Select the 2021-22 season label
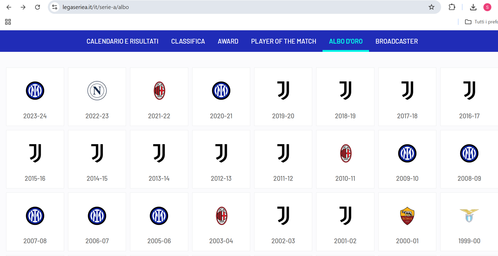This screenshot has width=498, height=256. 159,116
